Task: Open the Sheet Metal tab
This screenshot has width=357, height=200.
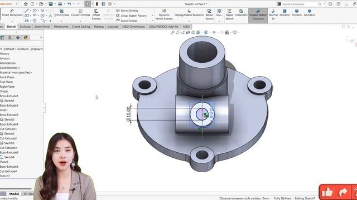Action: [42, 27]
